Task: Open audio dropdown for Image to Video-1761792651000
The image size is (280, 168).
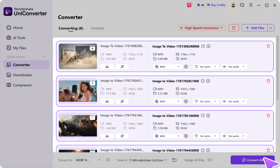Action: (234, 101)
